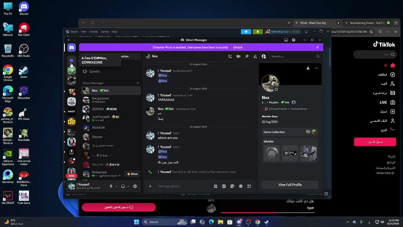The width and height of the screenshot is (403, 227).
Task: Start a video call with Nox
Action: (x=238, y=56)
